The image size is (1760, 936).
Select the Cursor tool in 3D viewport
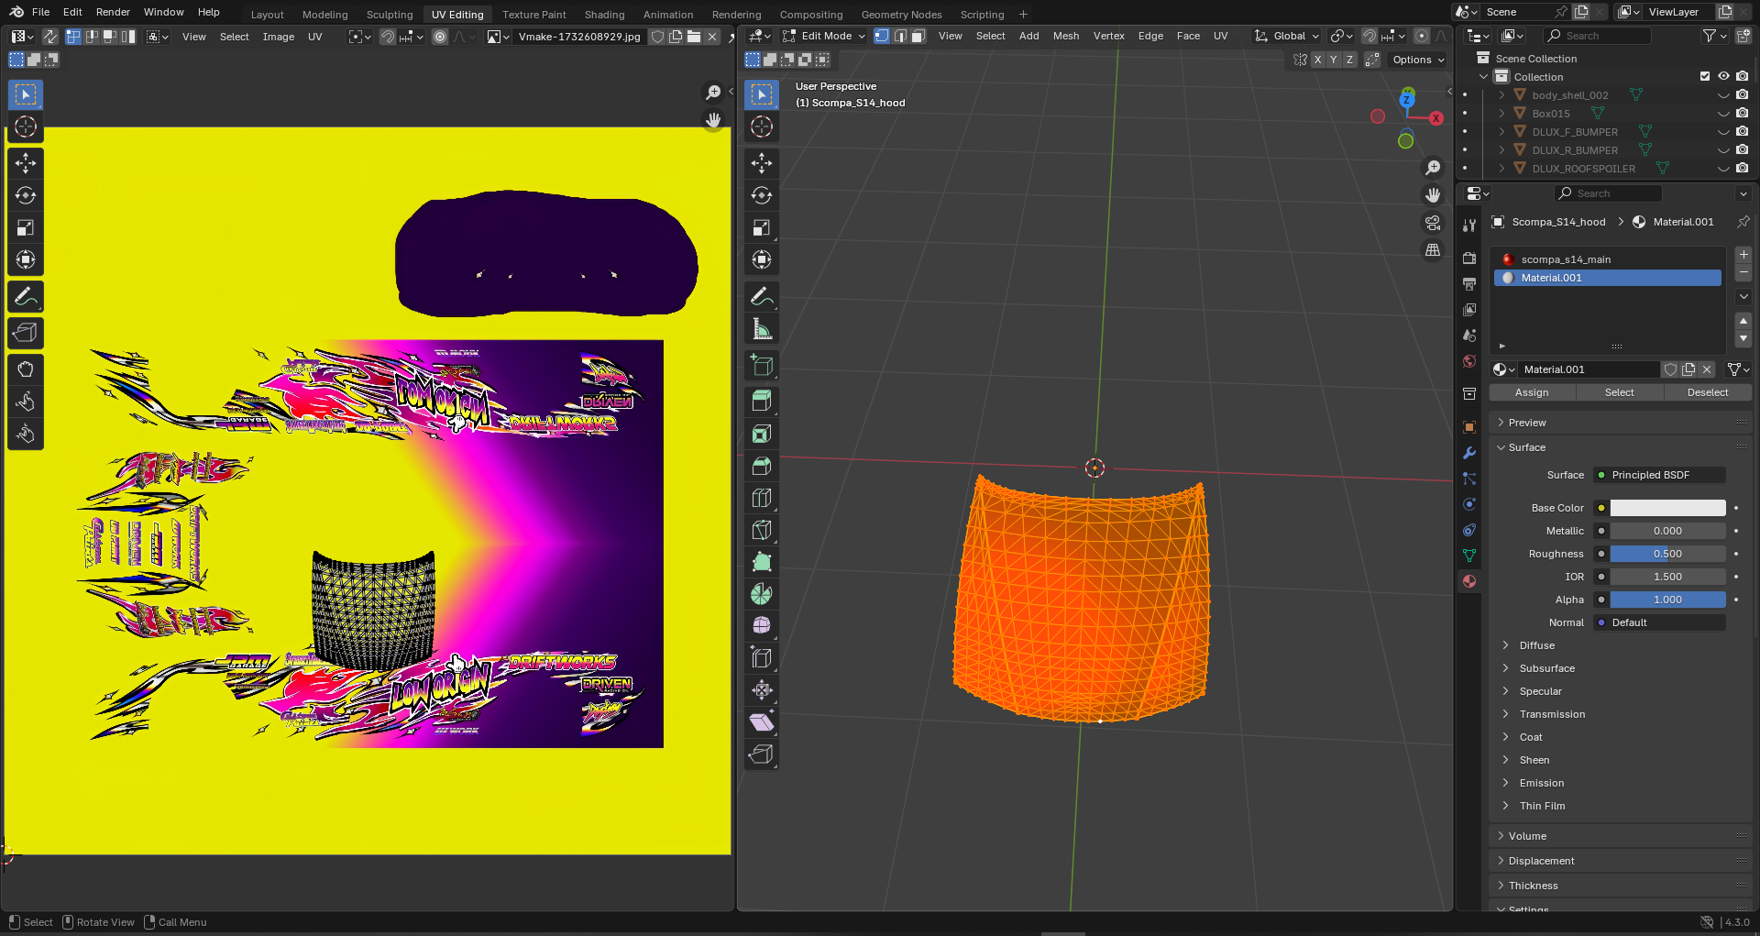click(x=762, y=127)
